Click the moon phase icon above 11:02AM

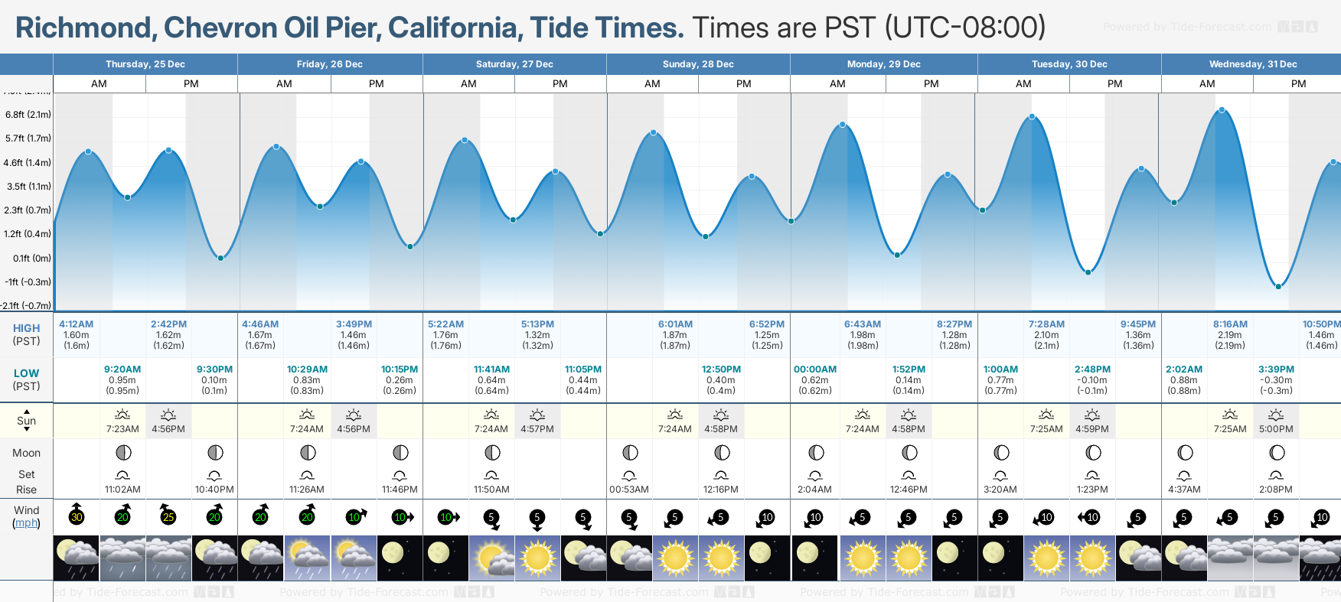pyautogui.click(x=123, y=452)
